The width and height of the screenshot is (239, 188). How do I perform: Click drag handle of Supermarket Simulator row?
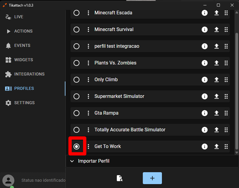click(x=226, y=96)
